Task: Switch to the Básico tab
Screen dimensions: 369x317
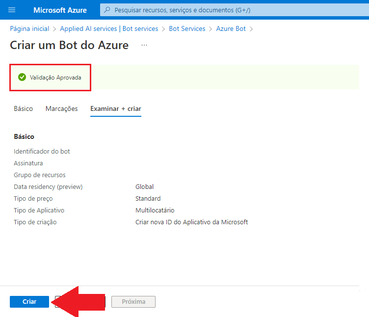Action: point(23,109)
